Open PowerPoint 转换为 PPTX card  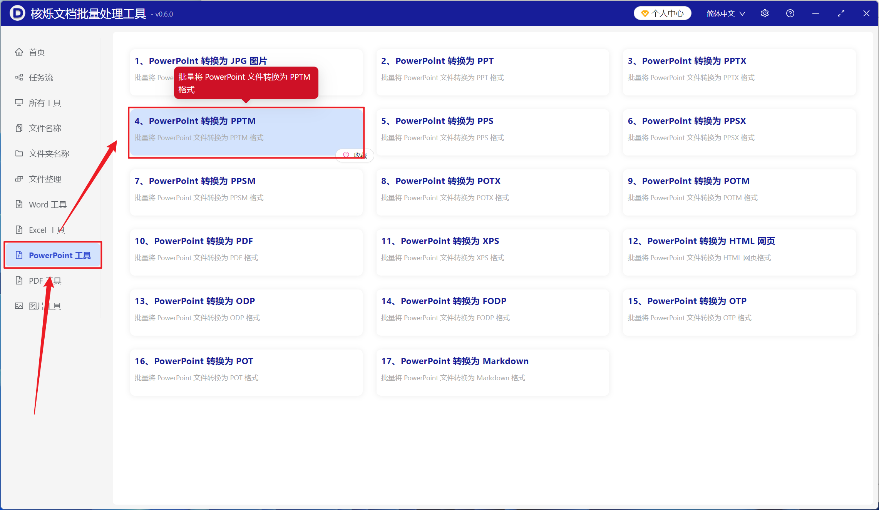pos(739,72)
